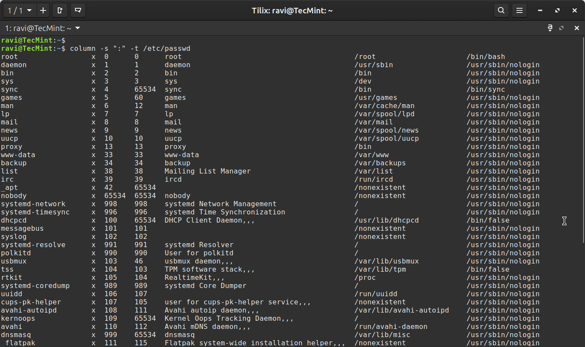The height and width of the screenshot is (347, 585).
Task: Restore the Tilix window size
Action: coord(557,10)
